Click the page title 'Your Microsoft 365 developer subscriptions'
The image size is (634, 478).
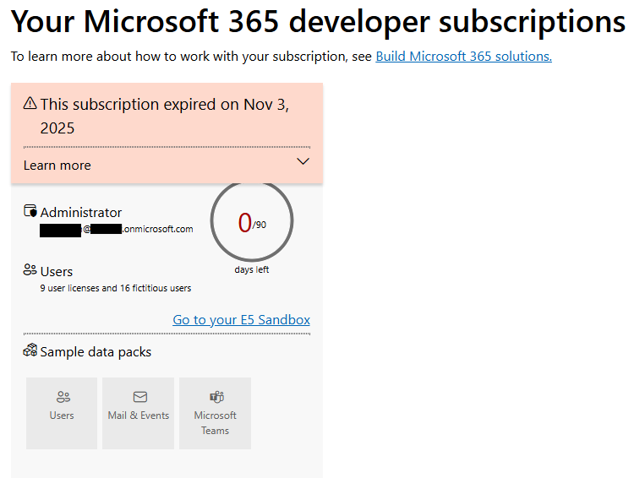318,21
